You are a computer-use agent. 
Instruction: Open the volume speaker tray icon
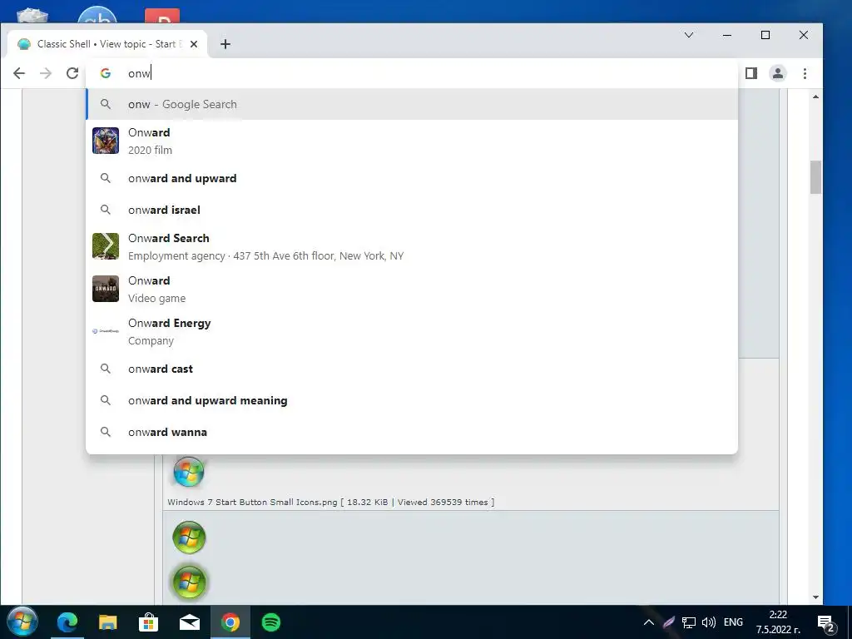(709, 622)
